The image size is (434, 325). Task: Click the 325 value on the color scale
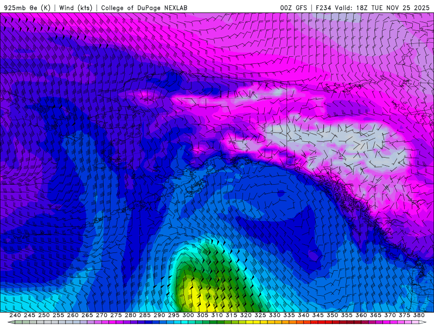point(260,315)
